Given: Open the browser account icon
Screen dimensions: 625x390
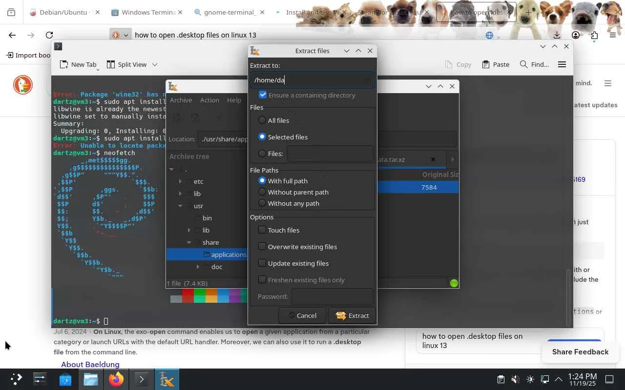Looking at the screenshot, I should (x=576, y=35).
